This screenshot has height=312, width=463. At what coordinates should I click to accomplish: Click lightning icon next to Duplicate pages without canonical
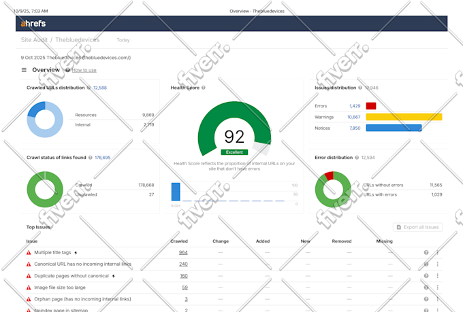tap(114, 276)
